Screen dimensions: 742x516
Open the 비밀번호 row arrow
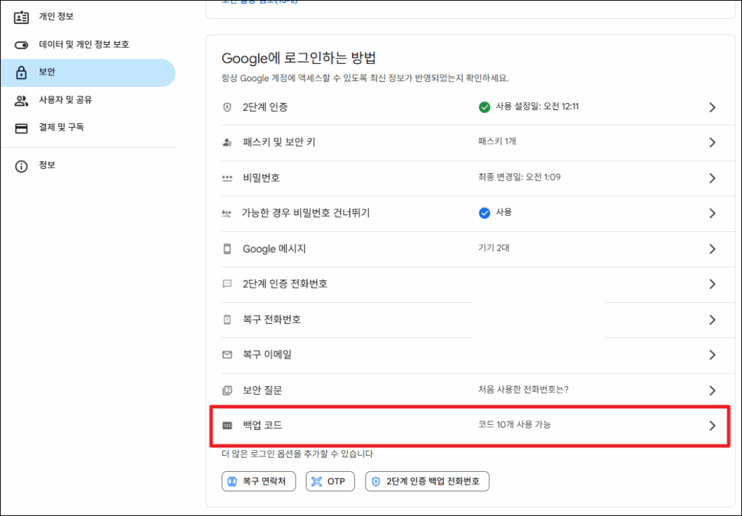click(712, 178)
